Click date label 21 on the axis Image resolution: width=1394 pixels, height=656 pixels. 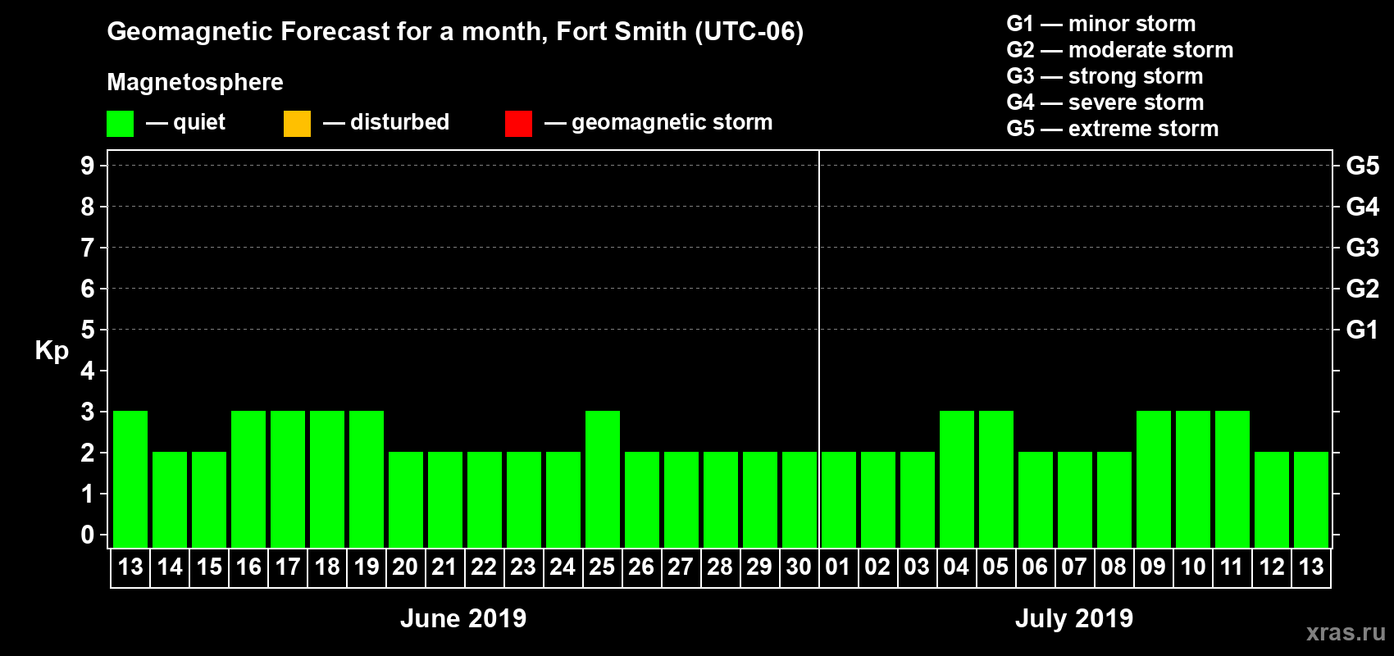click(x=444, y=567)
